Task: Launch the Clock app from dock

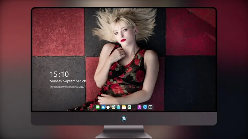Action: click(x=108, y=107)
